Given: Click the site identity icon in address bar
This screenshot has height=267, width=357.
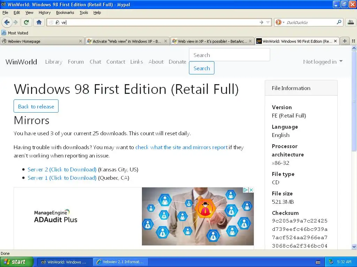Looking at the screenshot, I should point(58,22).
